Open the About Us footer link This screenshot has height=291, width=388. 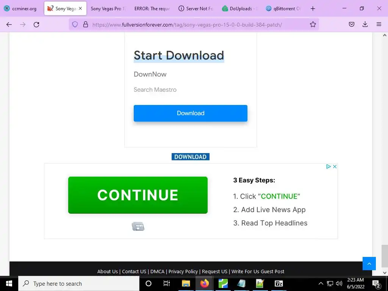pos(107,271)
